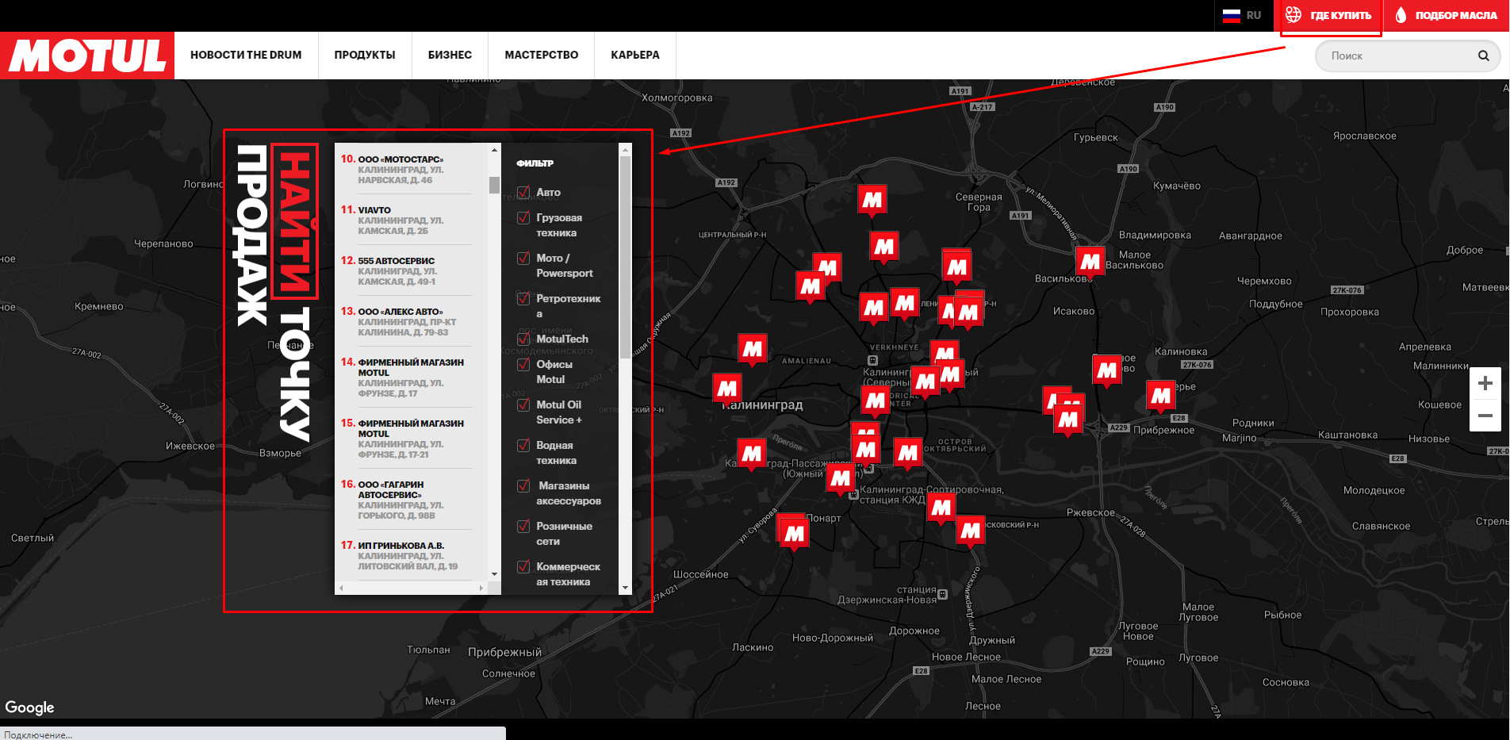Viewport: 1510px width, 740px height.
Task: Toggle the Офисы Motul checkbox
Action: tap(523, 364)
